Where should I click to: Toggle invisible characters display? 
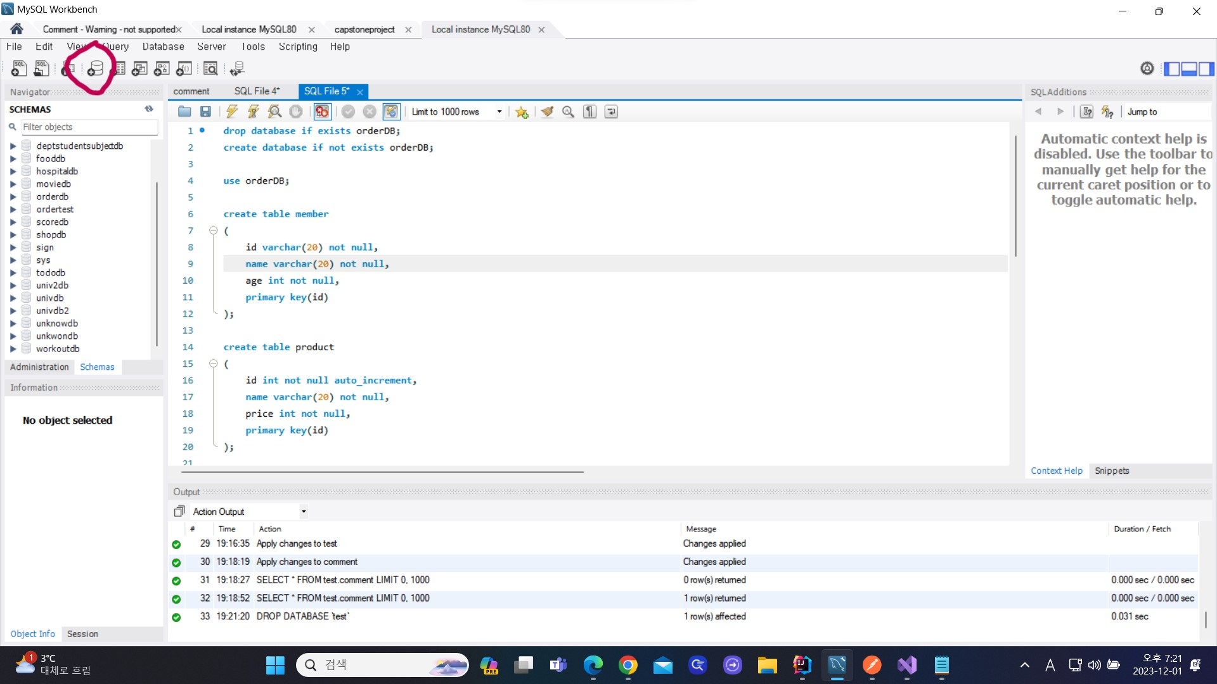click(589, 112)
